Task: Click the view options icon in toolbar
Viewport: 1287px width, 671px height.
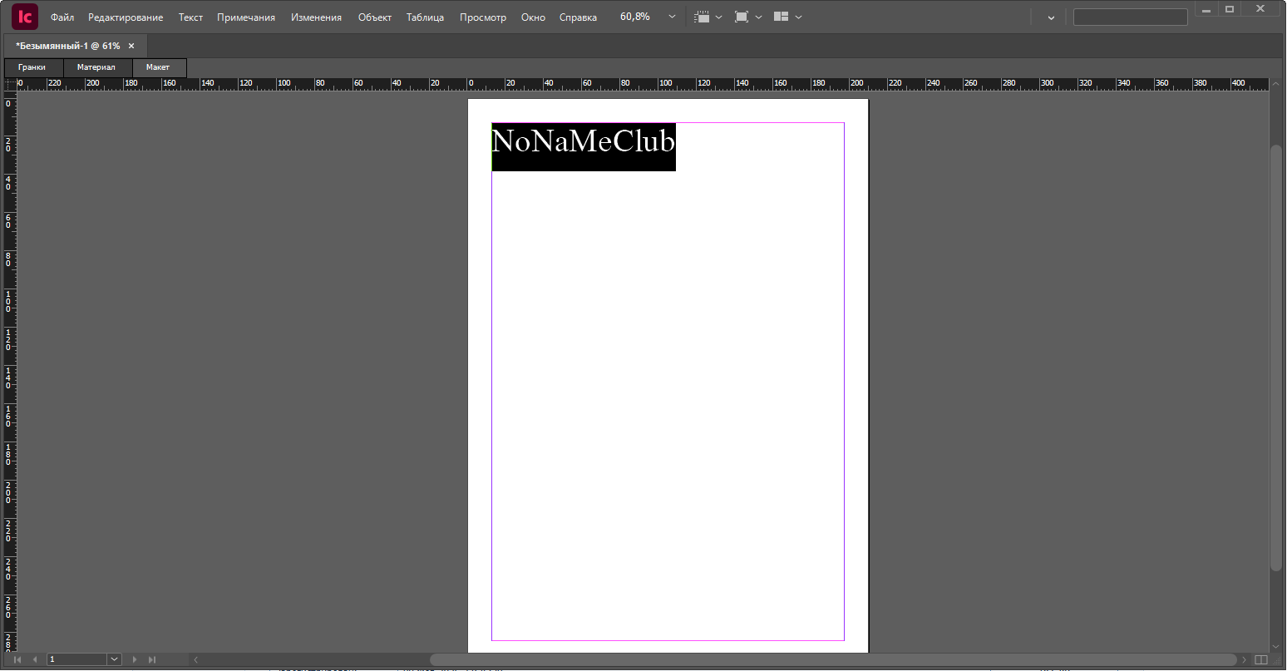Action: (703, 17)
